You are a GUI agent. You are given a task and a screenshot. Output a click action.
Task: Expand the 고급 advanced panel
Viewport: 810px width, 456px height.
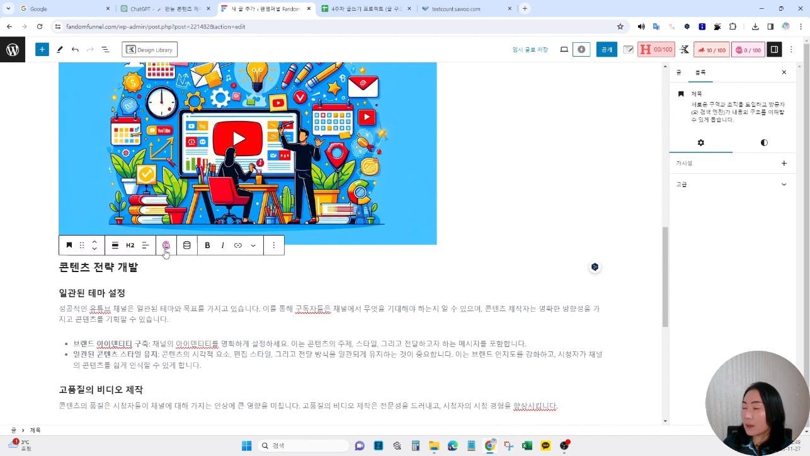[x=732, y=185]
